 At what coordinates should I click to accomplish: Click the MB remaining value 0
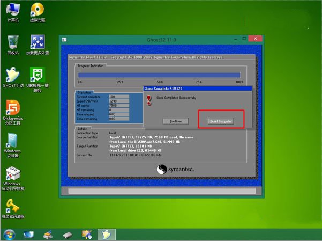[119, 110]
